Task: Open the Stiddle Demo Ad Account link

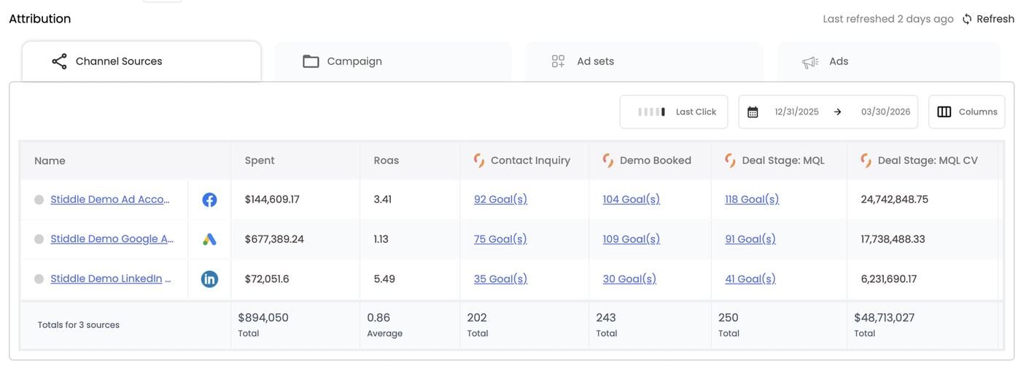Action: click(x=110, y=199)
